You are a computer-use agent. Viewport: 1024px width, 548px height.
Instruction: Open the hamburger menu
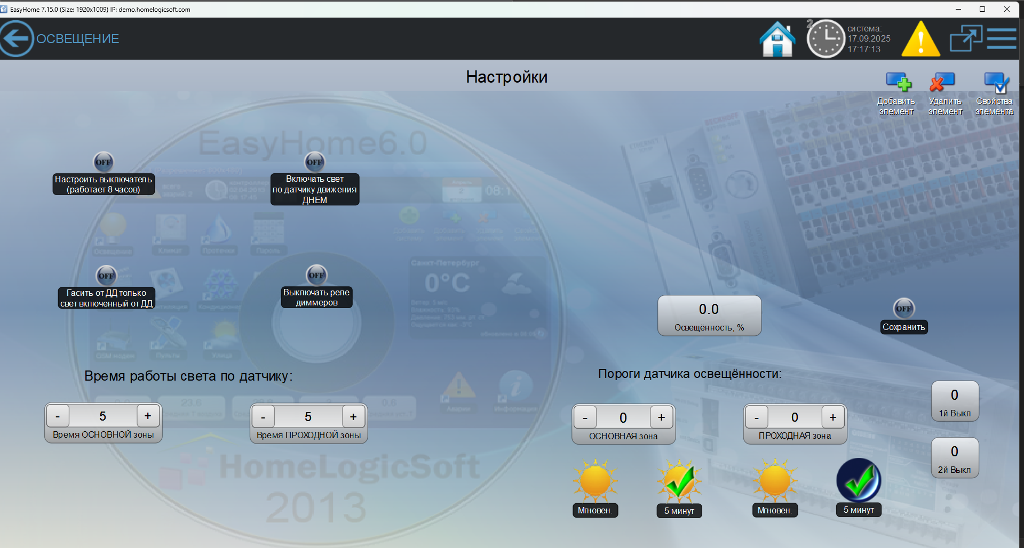tap(1001, 39)
